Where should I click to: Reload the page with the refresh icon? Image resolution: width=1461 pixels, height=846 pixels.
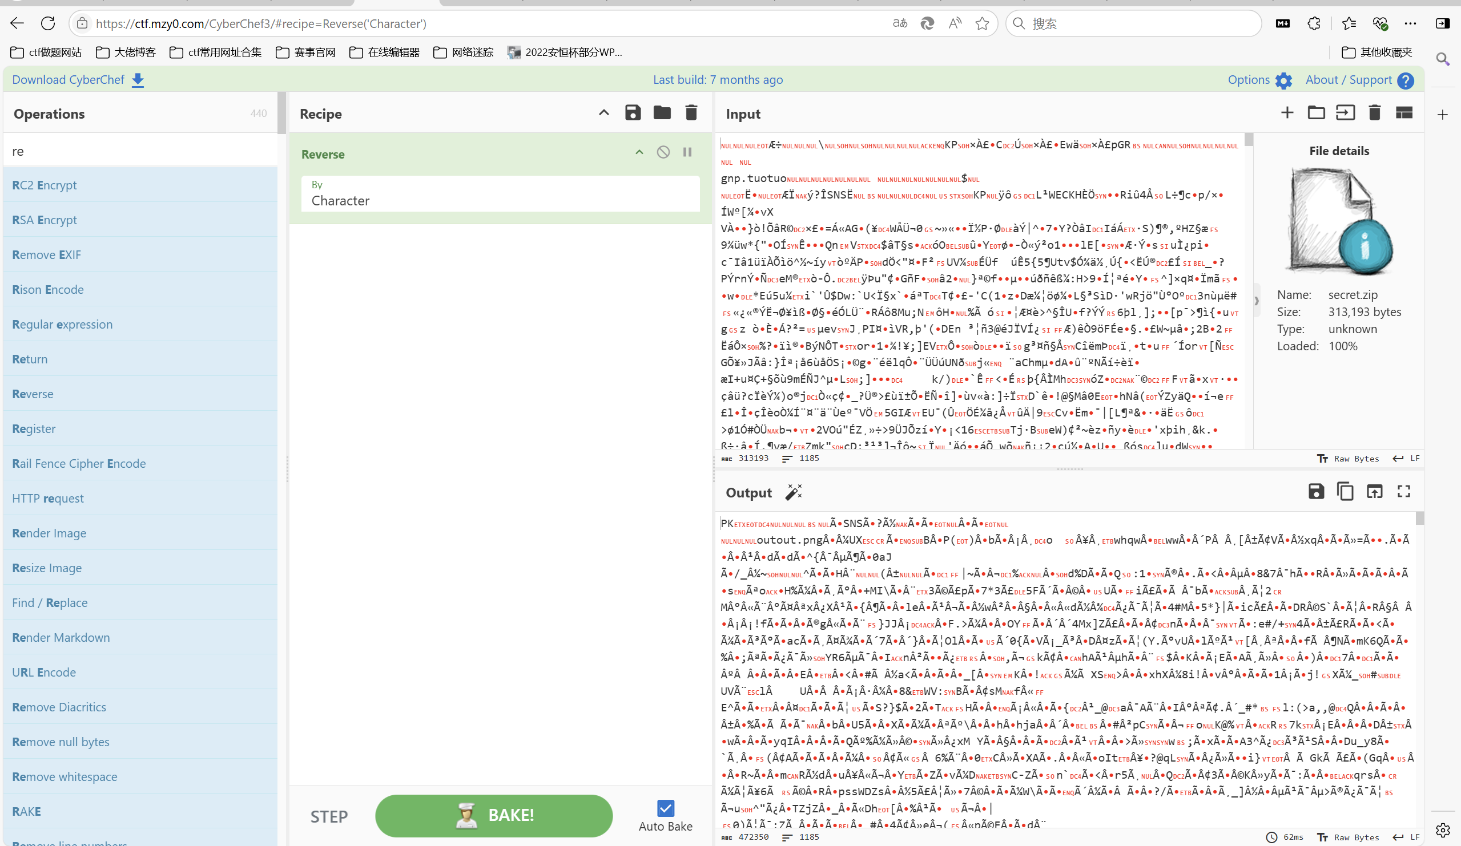click(x=48, y=23)
